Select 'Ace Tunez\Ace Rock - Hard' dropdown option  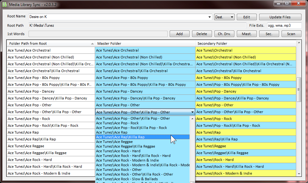143,151
